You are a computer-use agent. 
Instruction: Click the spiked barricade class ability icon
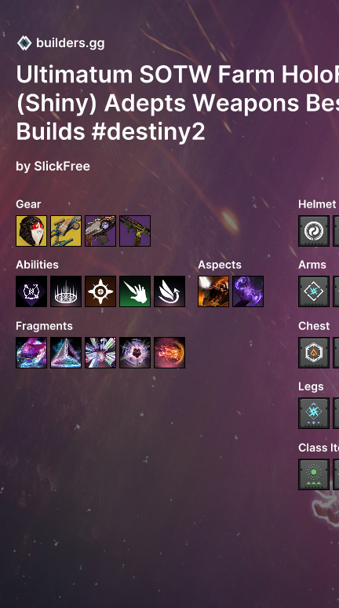tap(66, 291)
